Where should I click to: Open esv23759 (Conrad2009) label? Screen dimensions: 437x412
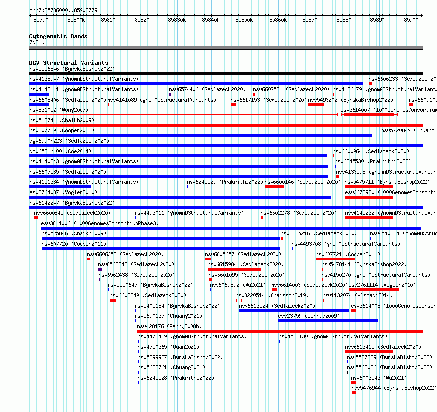pos(309,316)
